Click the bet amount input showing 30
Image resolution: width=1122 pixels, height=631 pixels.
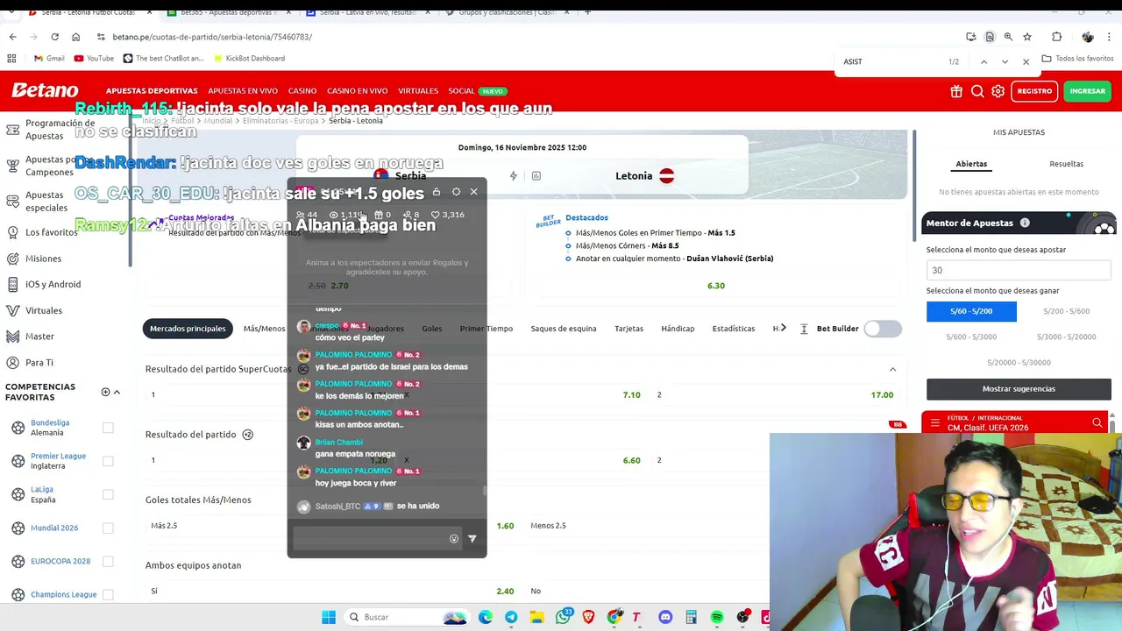point(1019,270)
